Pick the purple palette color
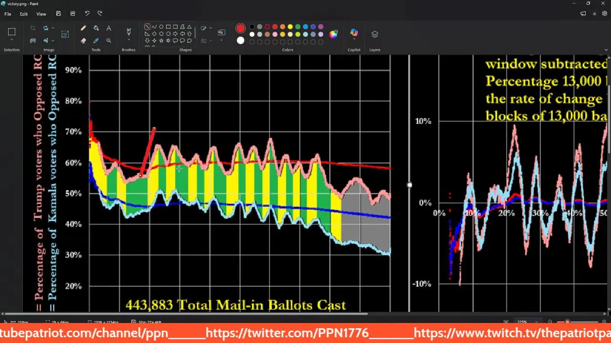The image size is (611, 343). tap(321, 27)
